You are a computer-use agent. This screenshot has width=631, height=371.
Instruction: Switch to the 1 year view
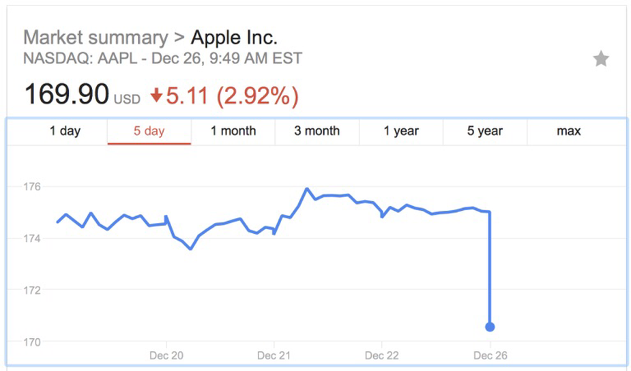pos(401,131)
